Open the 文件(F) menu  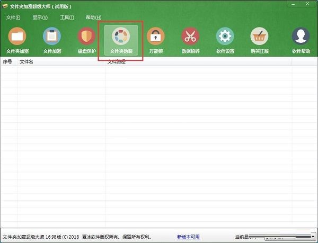(13, 17)
